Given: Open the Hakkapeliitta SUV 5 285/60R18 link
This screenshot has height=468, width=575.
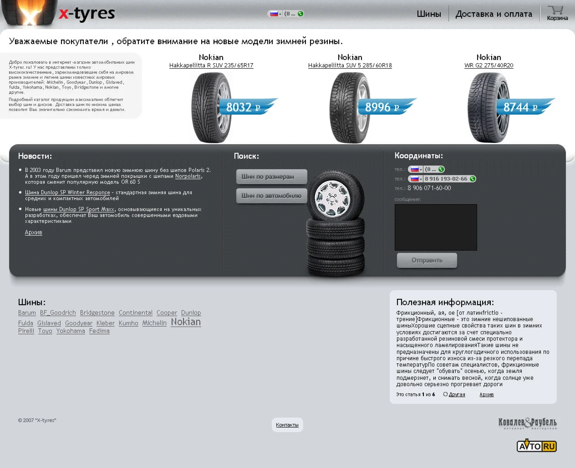Looking at the screenshot, I should (350, 65).
